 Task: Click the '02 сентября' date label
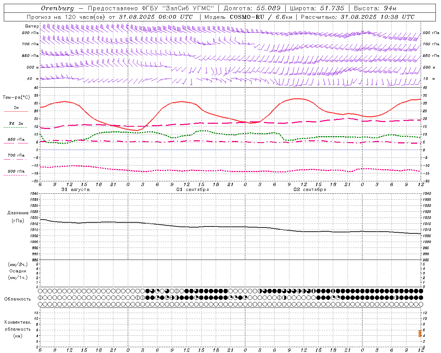point(310,190)
